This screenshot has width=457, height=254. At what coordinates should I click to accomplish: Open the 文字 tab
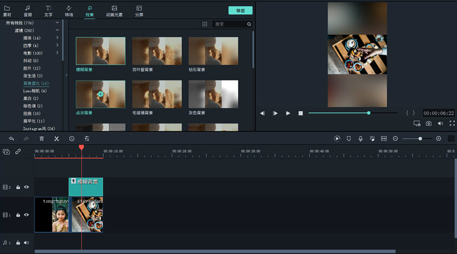tap(49, 11)
